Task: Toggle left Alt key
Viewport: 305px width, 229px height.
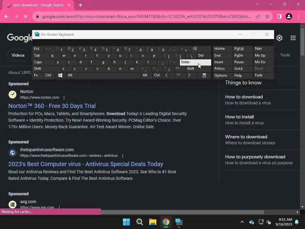Action: (71, 75)
